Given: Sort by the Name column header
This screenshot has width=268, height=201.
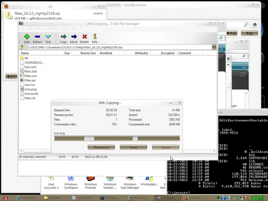Looking at the screenshot, I should click(x=32, y=53).
